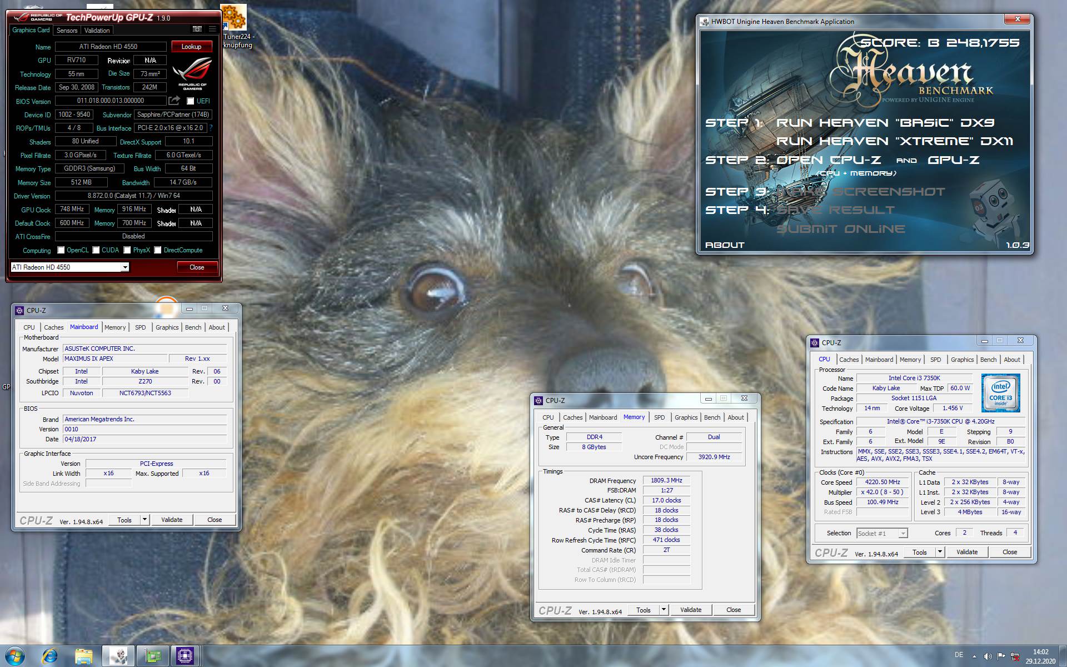Click the bus interface question mark icon
Image resolution: width=1067 pixels, height=667 pixels.
click(x=211, y=128)
